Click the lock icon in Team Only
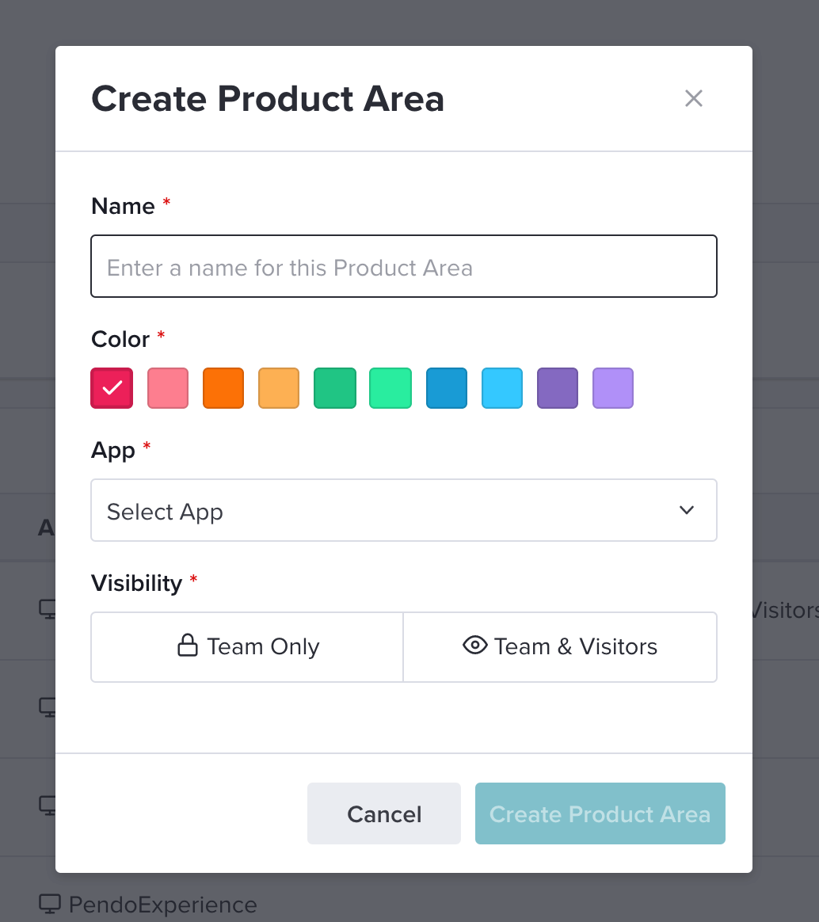 188,645
